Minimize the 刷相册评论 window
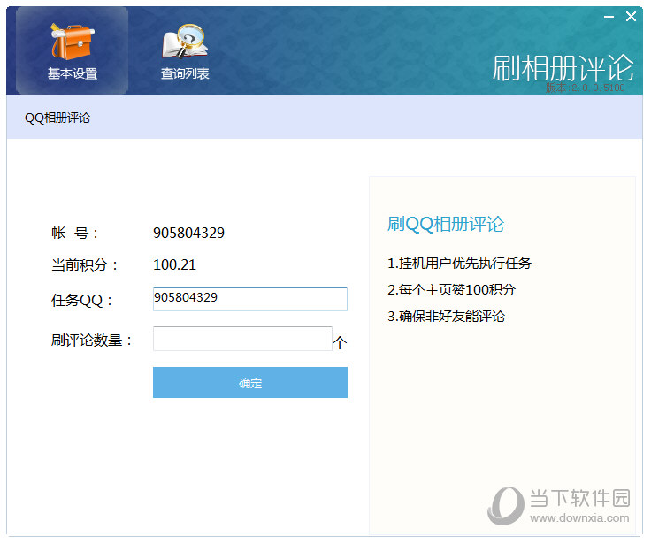The height and width of the screenshot is (544, 651). pos(609,17)
